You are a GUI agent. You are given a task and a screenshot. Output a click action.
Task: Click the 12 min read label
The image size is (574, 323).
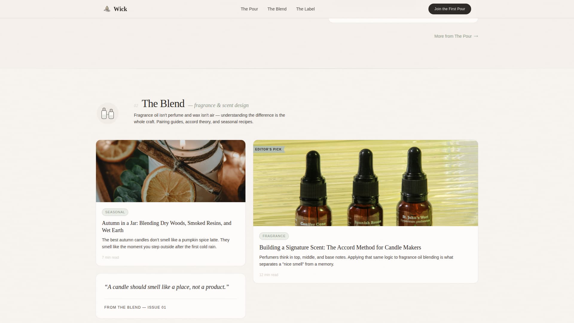coord(269,275)
